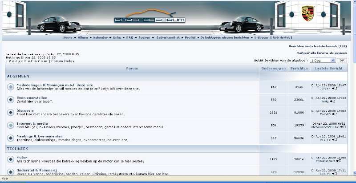Open the ALGEMEEN category heading
Image resolution: width=356 pixels, height=183 pixels.
[x=18, y=76]
